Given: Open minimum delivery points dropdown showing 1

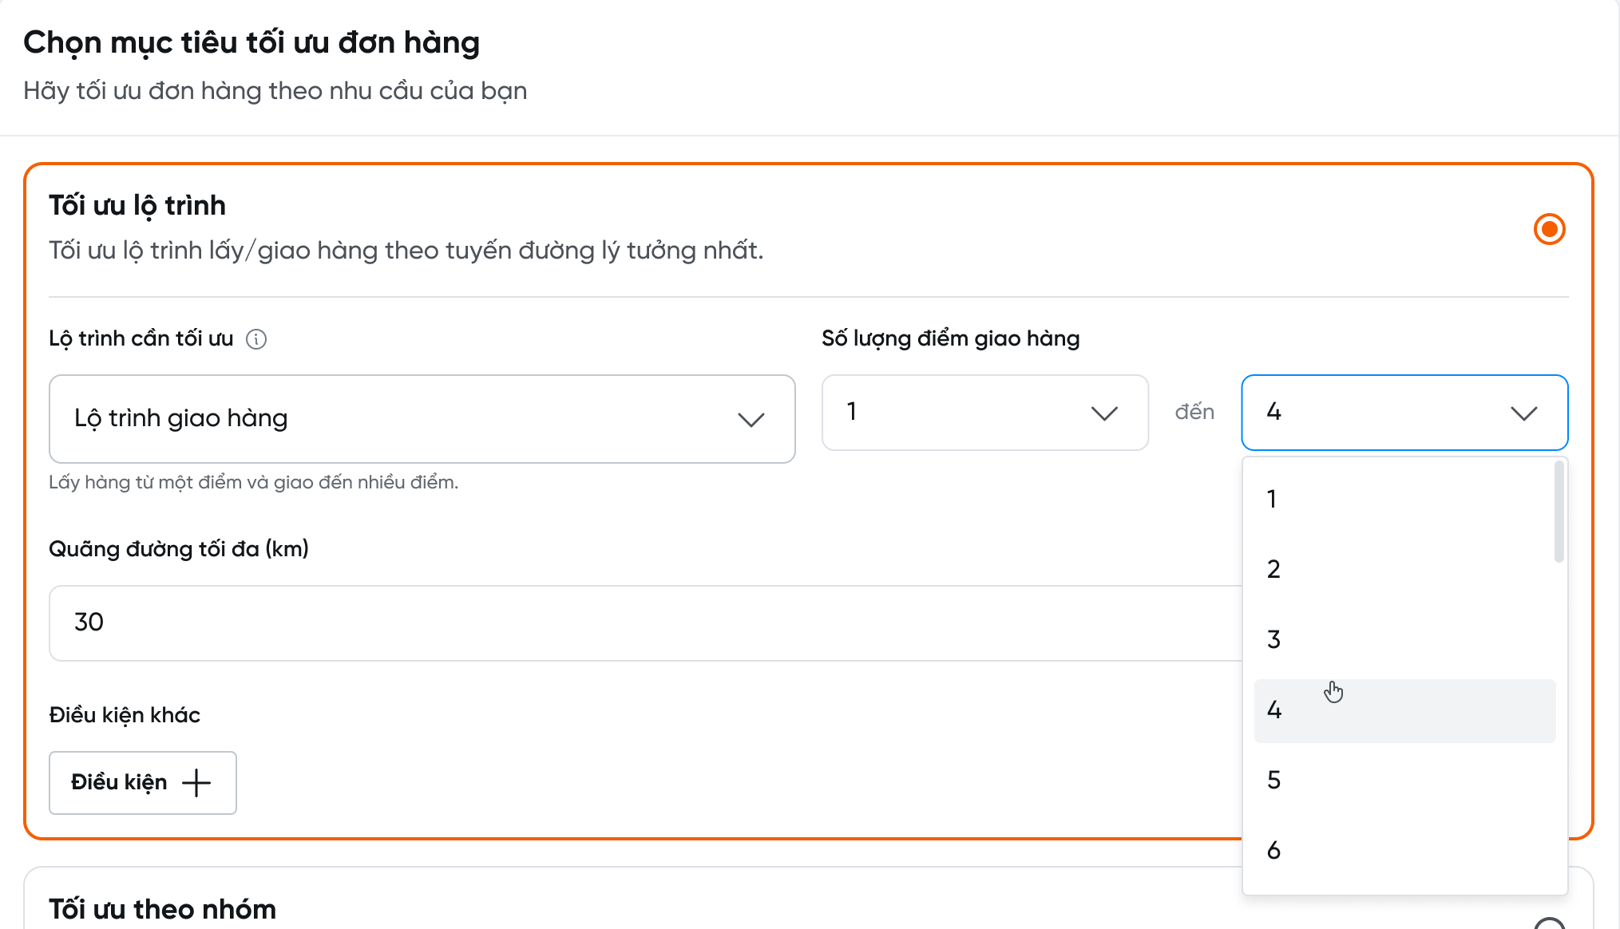Looking at the screenshot, I should click(984, 413).
